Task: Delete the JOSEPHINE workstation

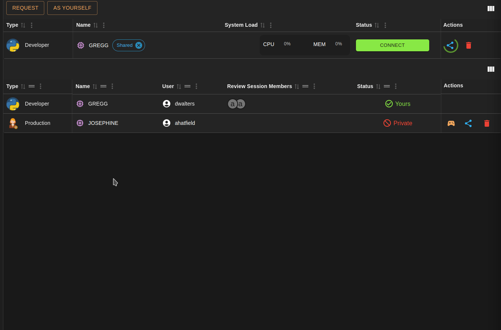Action: coord(487,123)
